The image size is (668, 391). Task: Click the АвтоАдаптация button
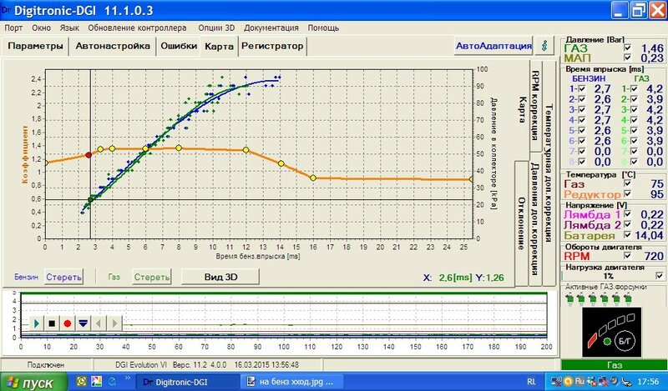pos(493,46)
